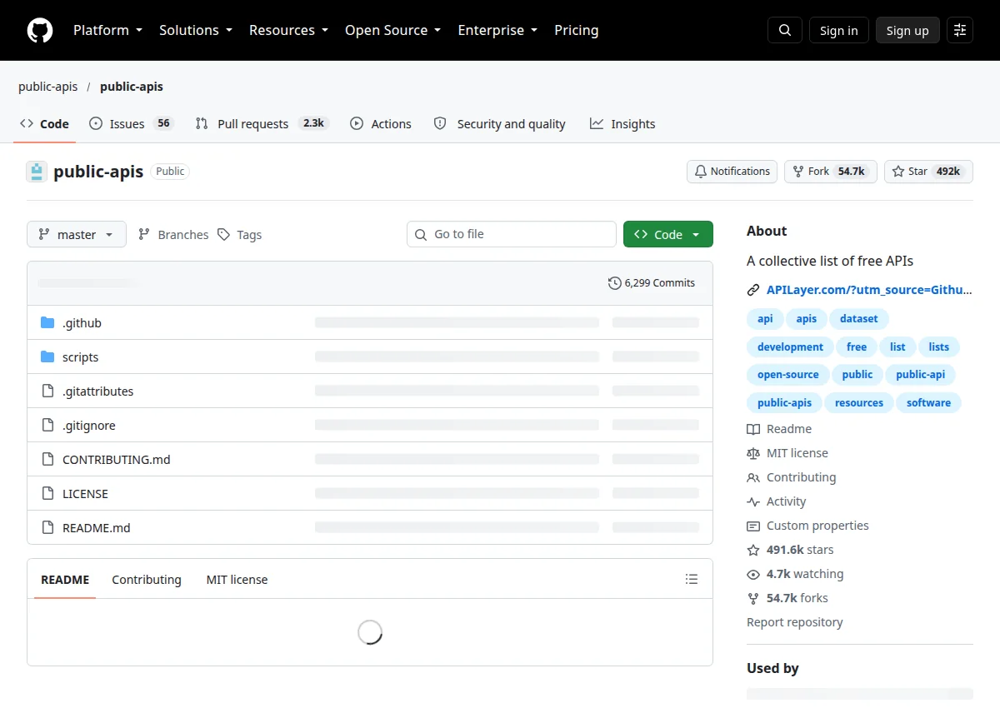Select the software topic tag
The width and height of the screenshot is (1000, 708).
(929, 403)
